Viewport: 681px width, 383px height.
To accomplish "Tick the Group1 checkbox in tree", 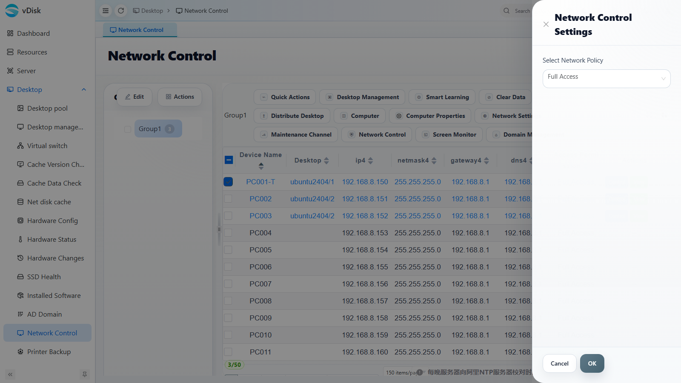I will [128, 129].
